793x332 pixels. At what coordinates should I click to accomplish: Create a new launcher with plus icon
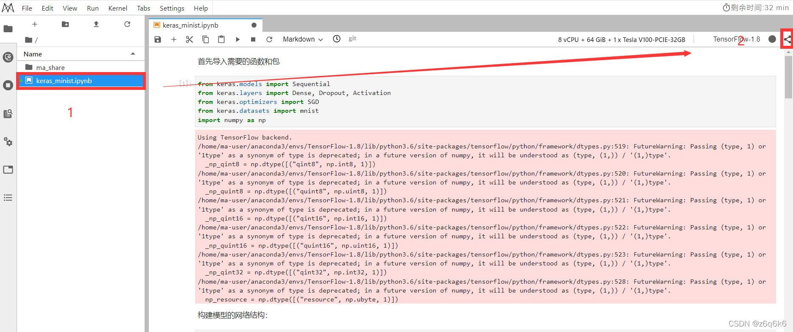click(x=35, y=24)
